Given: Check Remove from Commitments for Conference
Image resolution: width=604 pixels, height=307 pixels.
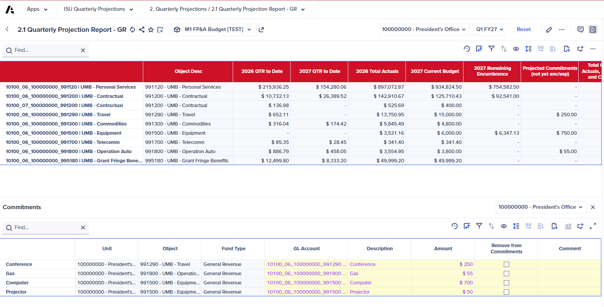Looking at the screenshot, I should (506, 264).
